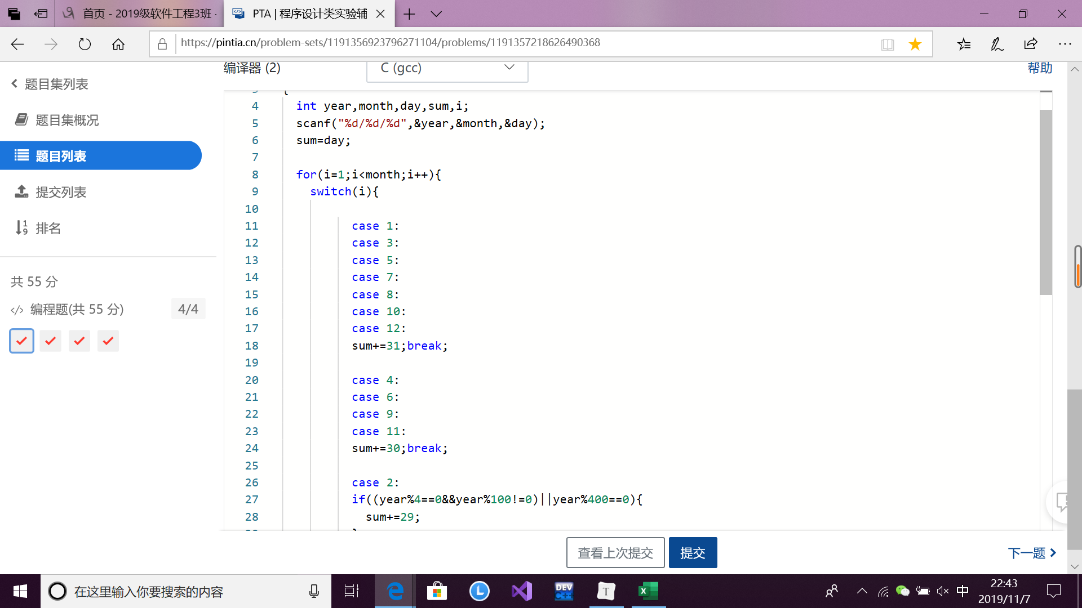
Task: Select the first checkmarked problem box
Action: pos(21,341)
